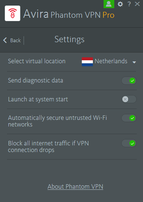Disable the block traffic kill switch toggle
The width and height of the screenshot is (143, 202).
point(129,143)
